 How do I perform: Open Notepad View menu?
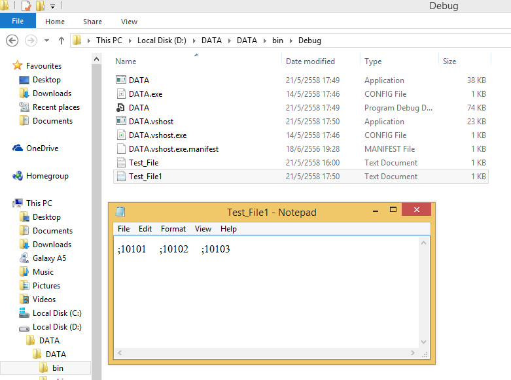click(203, 229)
